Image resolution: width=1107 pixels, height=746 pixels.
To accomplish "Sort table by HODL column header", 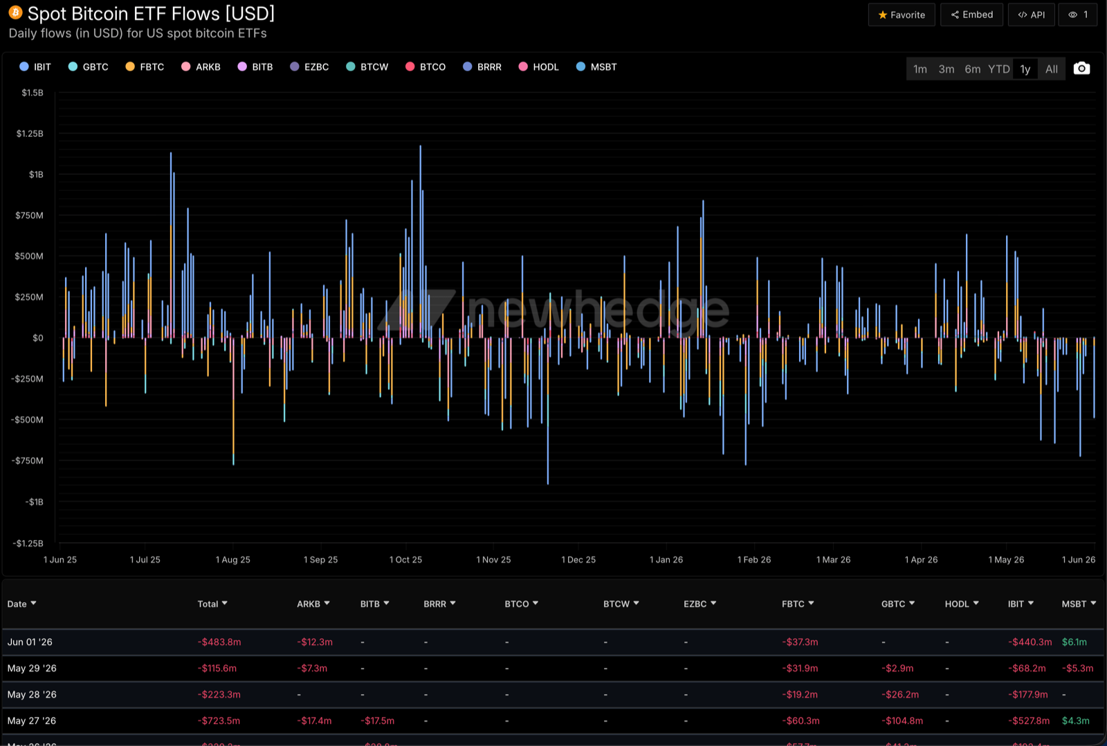I will point(962,604).
